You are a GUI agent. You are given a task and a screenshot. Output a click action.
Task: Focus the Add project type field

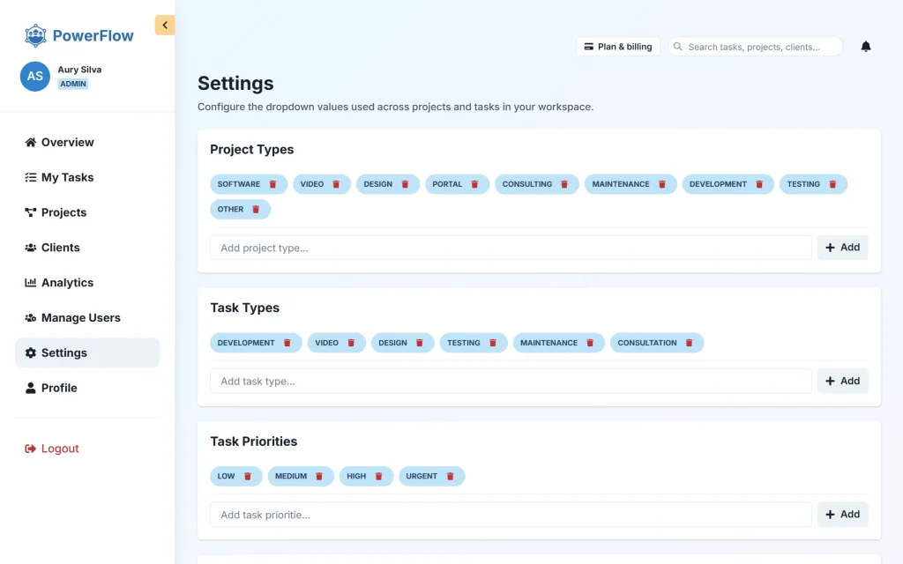pos(511,248)
